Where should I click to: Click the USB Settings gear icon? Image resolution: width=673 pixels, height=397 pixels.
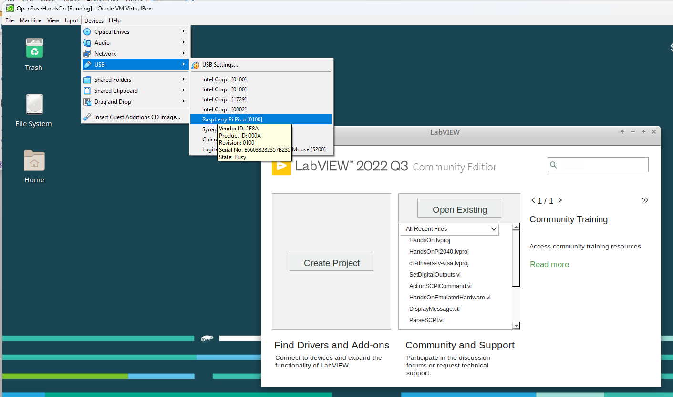pos(195,65)
